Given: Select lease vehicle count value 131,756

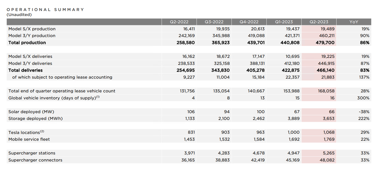Looking at the screenshot, I should (x=187, y=91).
